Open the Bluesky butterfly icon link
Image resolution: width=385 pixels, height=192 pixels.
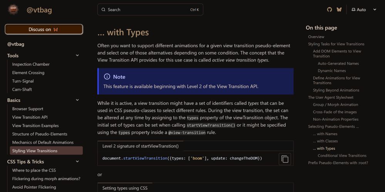pos(339,10)
